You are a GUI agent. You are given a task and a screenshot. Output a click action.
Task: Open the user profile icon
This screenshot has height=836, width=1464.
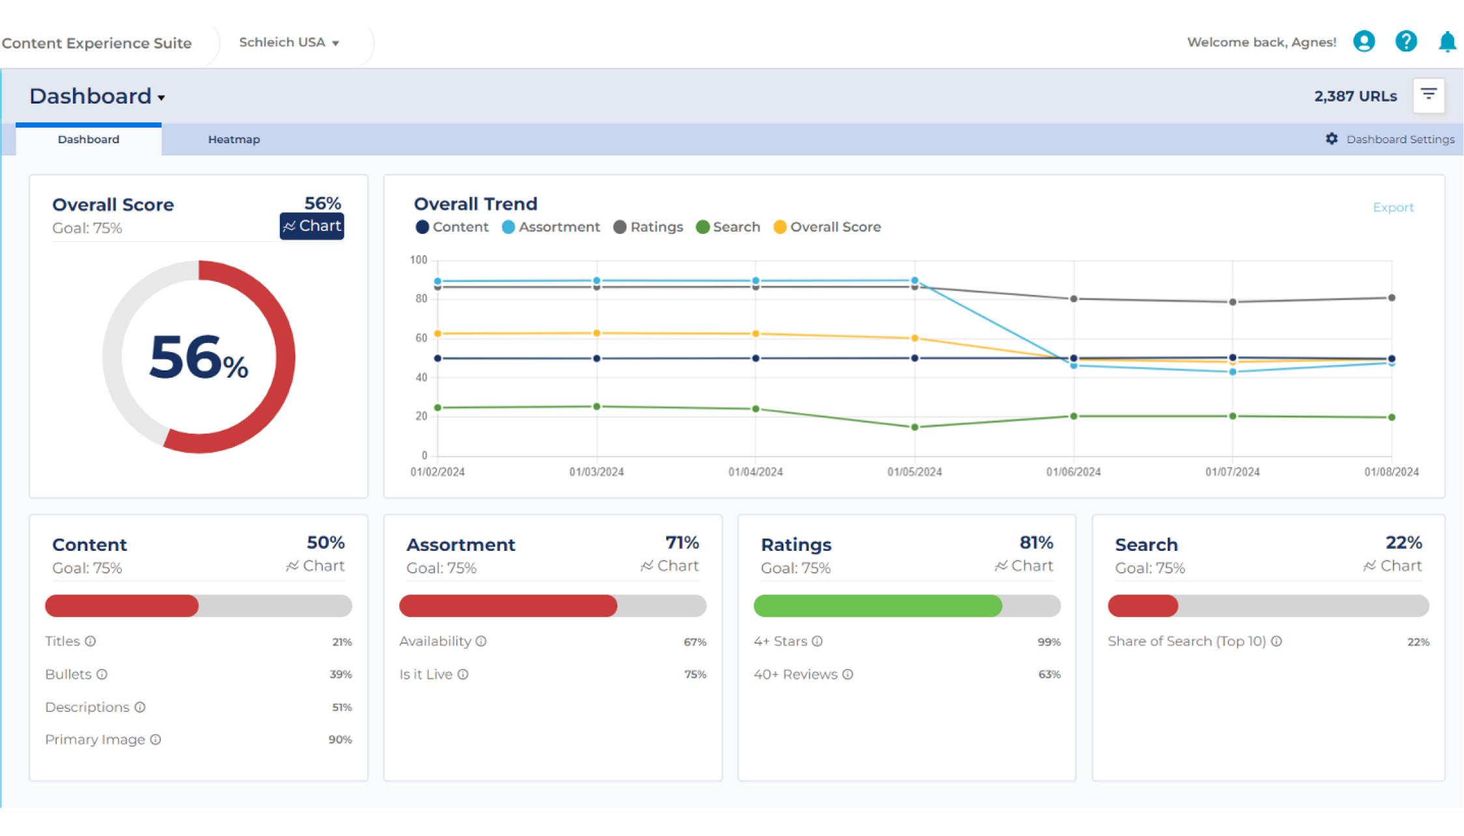click(x=1364, y=42)
